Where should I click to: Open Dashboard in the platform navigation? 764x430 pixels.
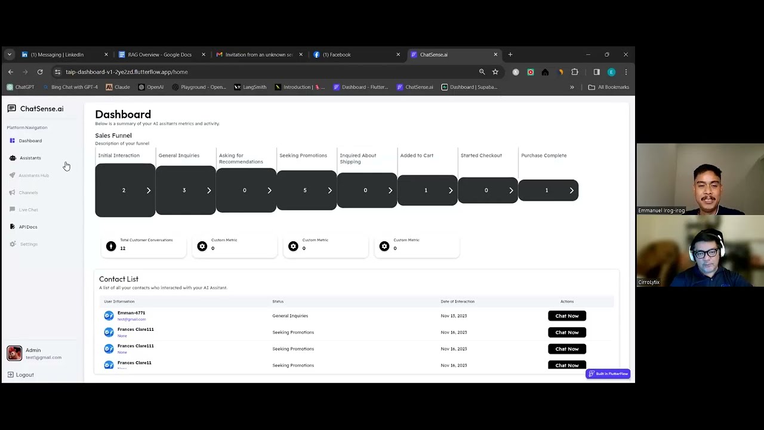click(25, 141)
